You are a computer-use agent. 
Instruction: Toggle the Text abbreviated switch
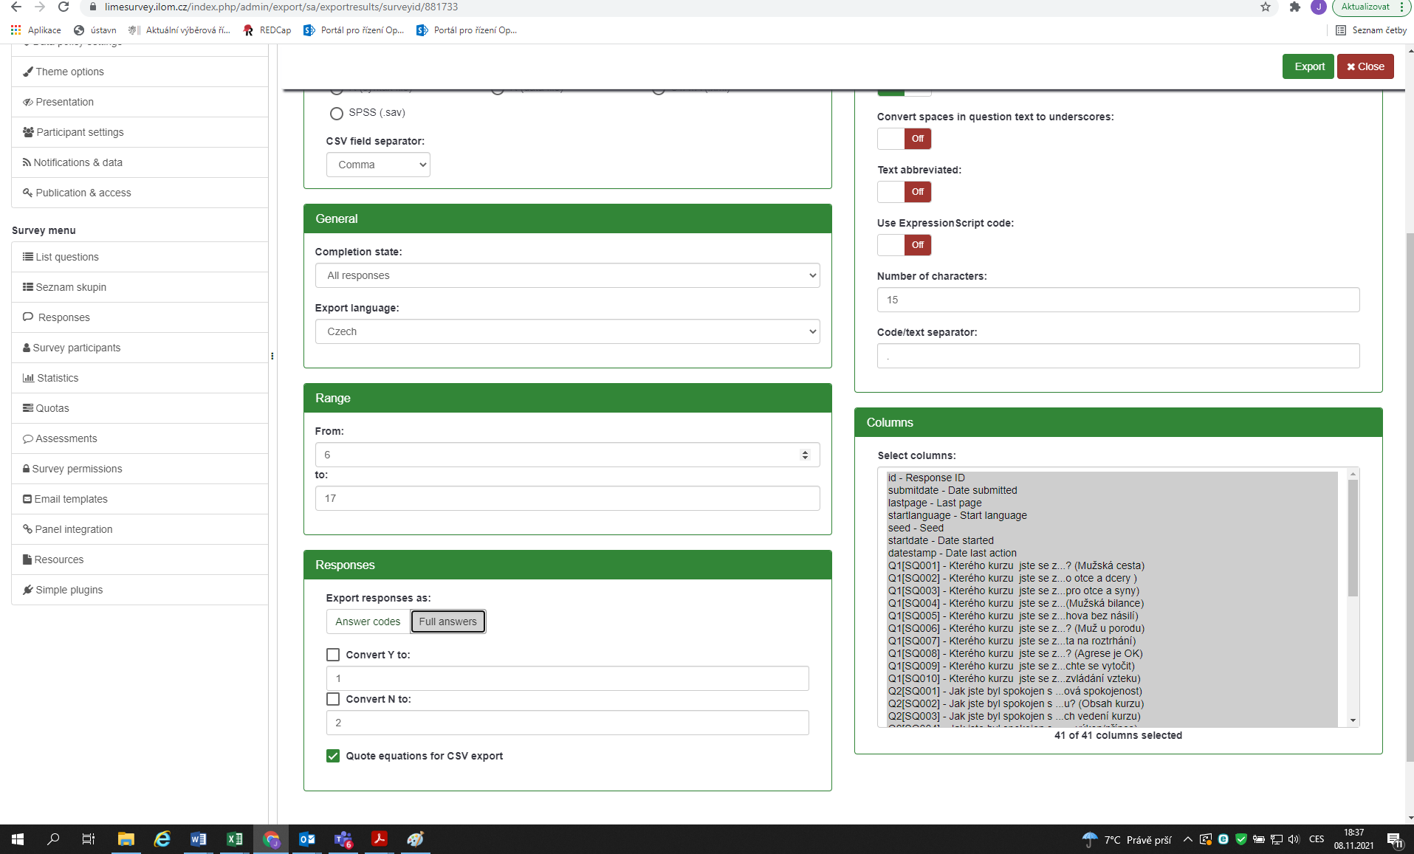click(x=904, y=192)
